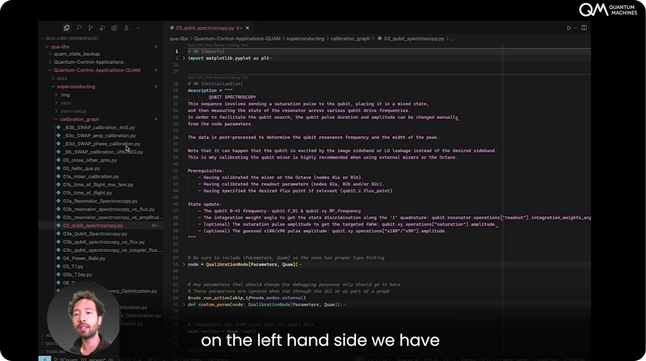Open the Testing flask icon
The image size is (646, 361).
click(x=126, y=28)
